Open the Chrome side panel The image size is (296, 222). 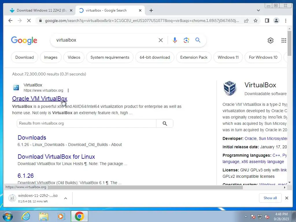click(267, 21)
